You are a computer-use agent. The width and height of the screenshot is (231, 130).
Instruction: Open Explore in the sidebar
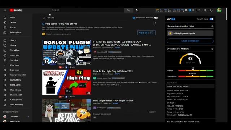13,22
